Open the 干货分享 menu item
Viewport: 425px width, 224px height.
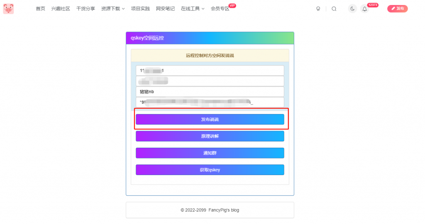(x=85, y=9)
